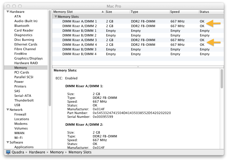Click the part number value for DIMM 1

coord(132,113)
